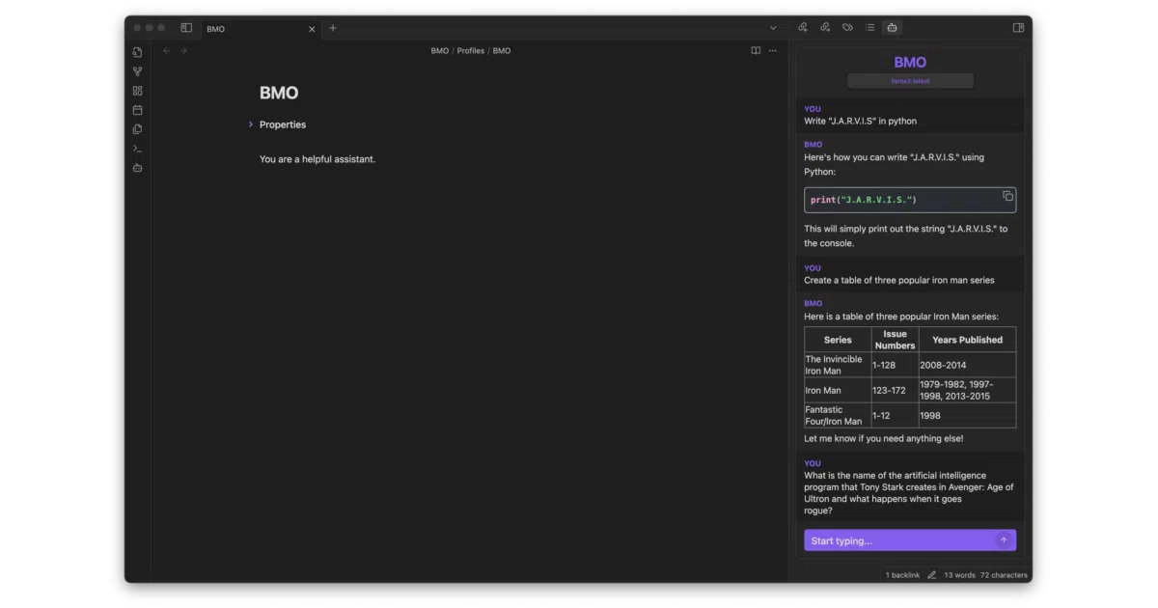Image resolution: width=1158 pixels, height=608 pixels.
Task: Click the print("J.A.R.V.I.S.") code block
Action: point(910,200)
